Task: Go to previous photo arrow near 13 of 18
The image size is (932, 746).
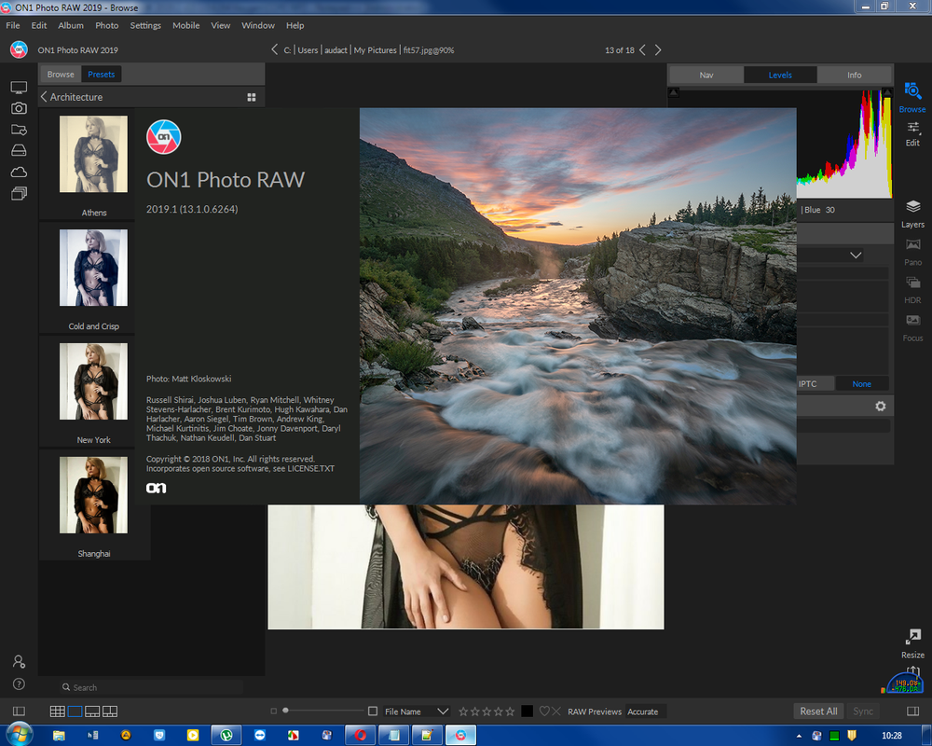Action: click(x=642, y=50)
